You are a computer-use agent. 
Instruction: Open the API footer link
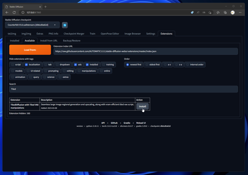coord(103,123)
